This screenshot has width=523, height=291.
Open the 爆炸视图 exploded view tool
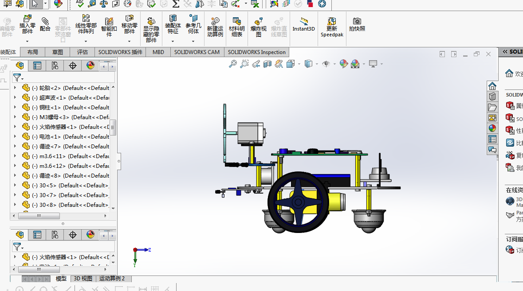(259, 27)
